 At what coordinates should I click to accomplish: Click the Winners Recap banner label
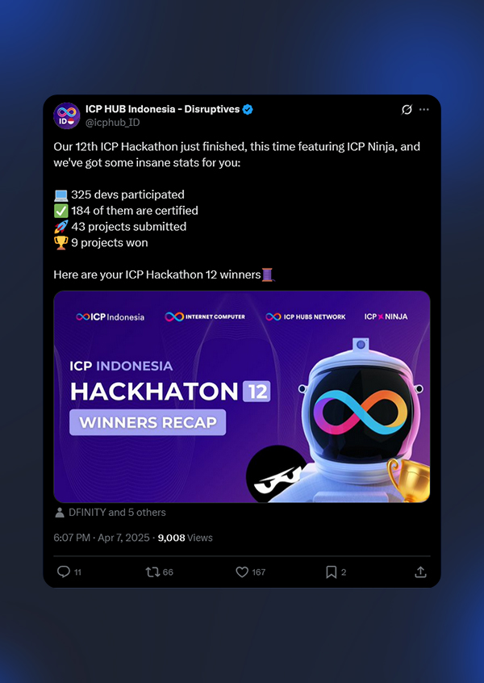pyautogui.click(x=148, y=422)
